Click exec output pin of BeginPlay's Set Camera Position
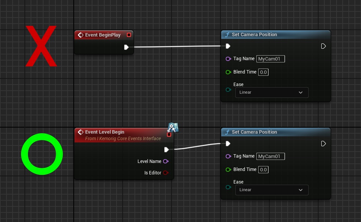This screenshot has height=222, width=361. pos(323,46)
